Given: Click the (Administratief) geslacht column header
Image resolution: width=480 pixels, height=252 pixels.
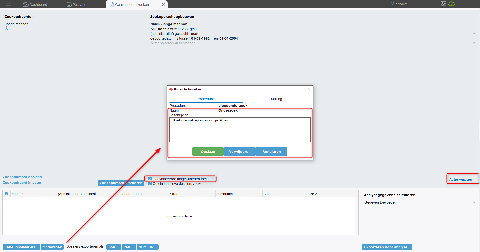Looking at the screenshot, I should pyautogui.click(x=88, y=194).
